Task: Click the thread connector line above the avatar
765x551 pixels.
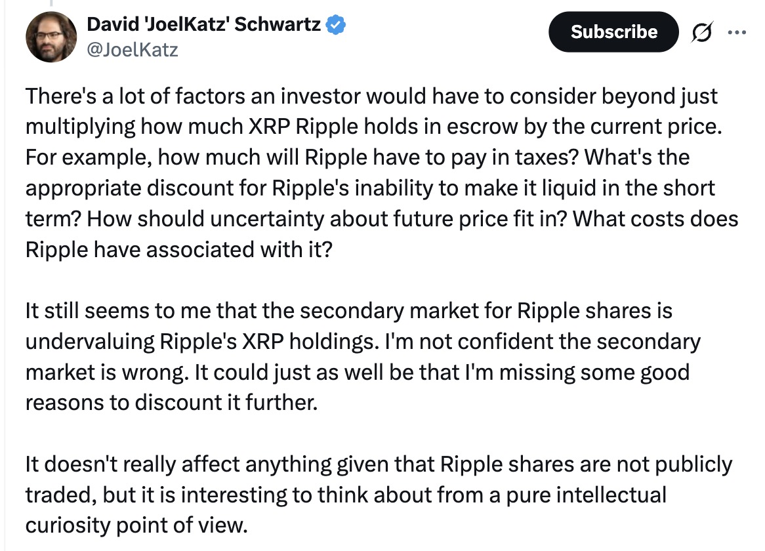Action: pyautogui.click(x=52, y=4)
